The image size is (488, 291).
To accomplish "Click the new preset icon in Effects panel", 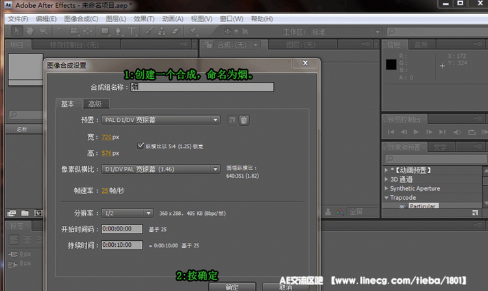I will point(475,213).
